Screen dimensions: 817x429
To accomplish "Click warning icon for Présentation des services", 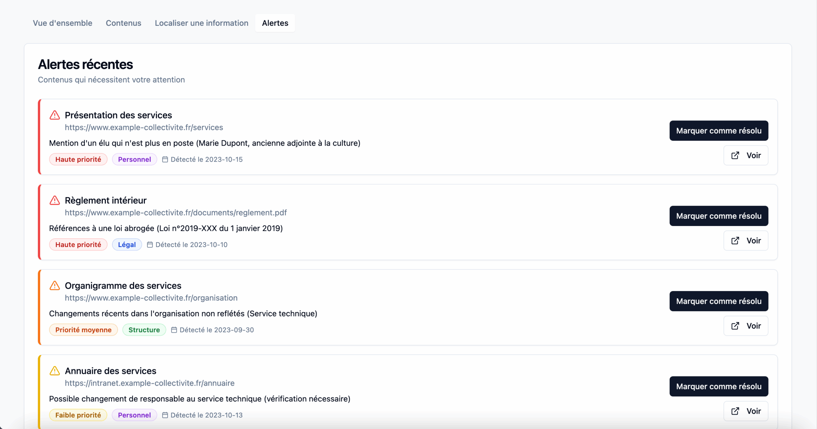I will pyautogui.click(x=55, y=115).
